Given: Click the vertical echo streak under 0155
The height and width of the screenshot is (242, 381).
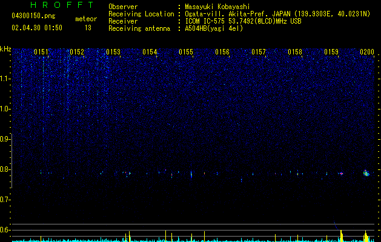Looking at the screenshot, I should (x=191, y=174).
